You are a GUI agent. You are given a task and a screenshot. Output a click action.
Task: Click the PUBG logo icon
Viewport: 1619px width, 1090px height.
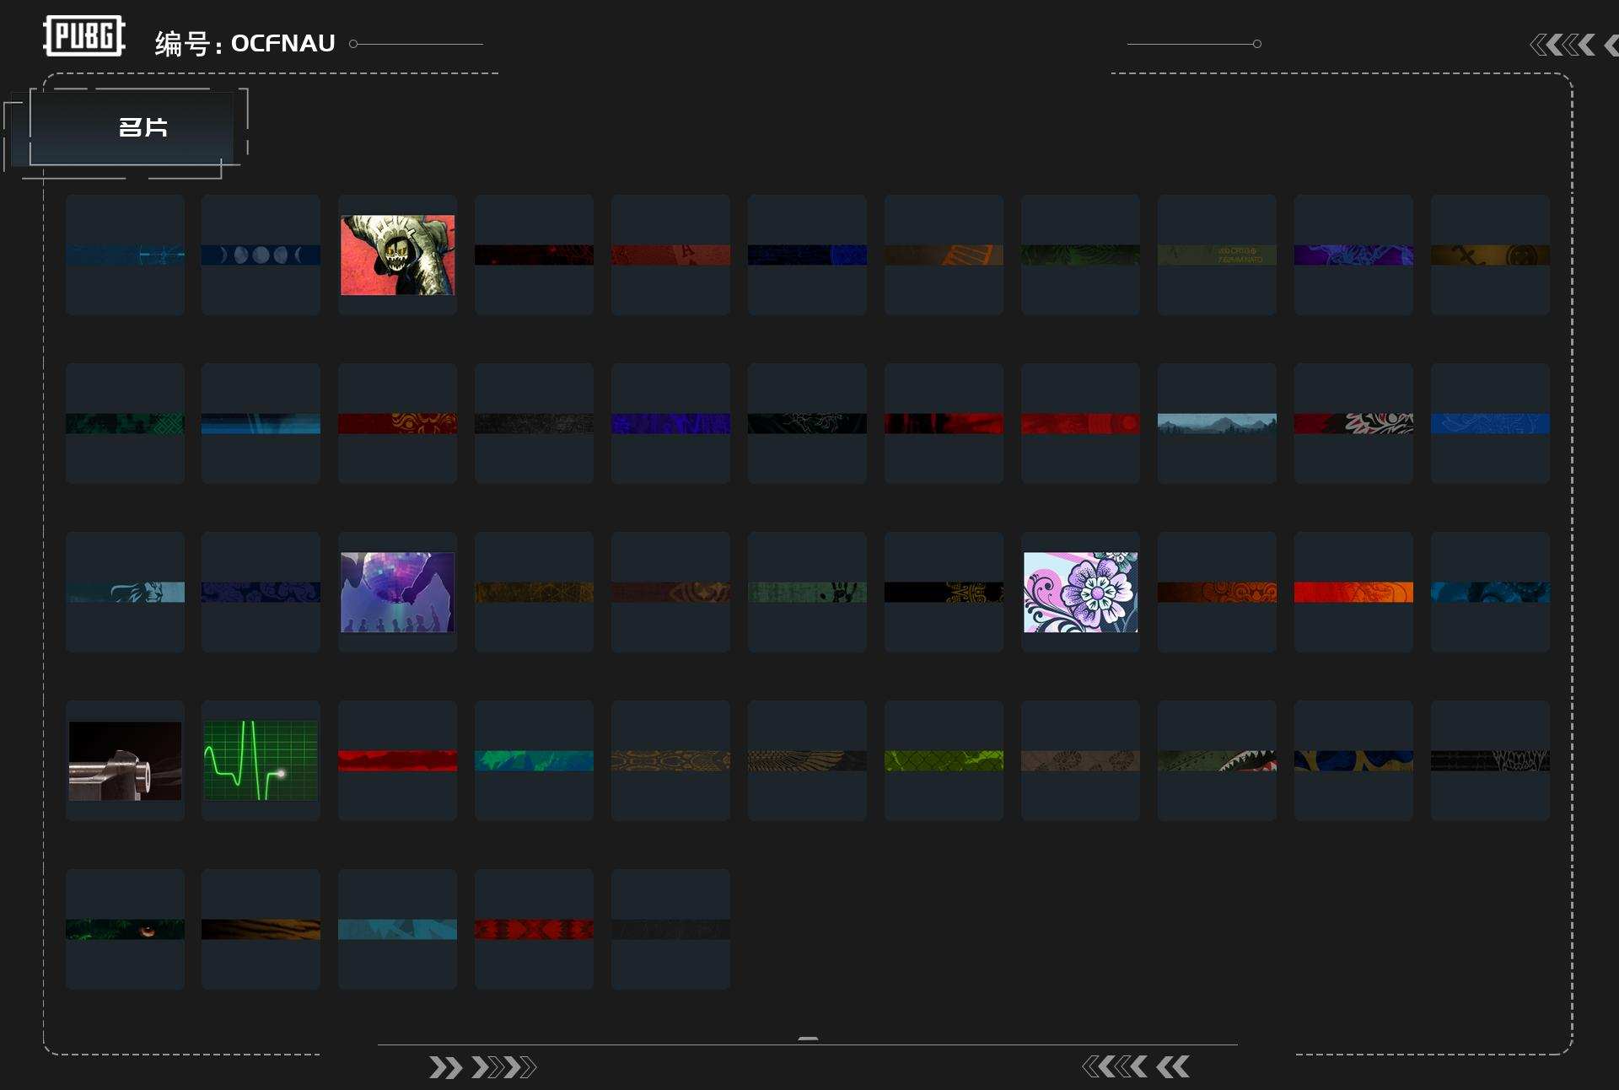[x=84, y=36]
